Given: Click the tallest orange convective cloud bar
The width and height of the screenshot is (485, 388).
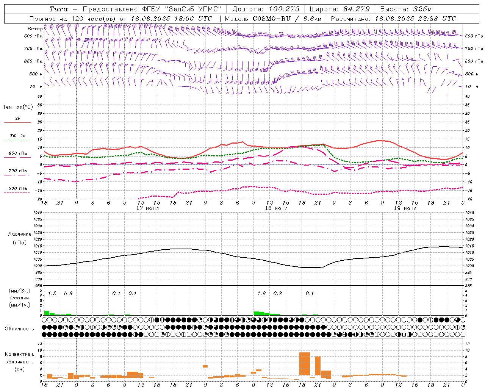Looking at the screenshot, I should 305,364.
